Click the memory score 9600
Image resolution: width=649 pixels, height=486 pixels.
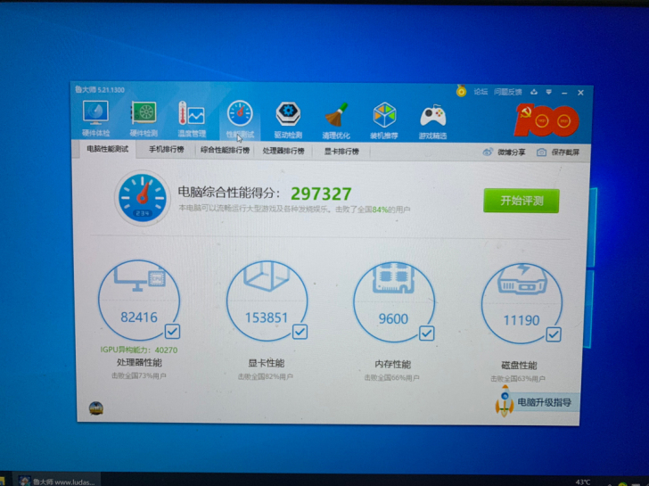pyautogui.click(x=393, y=319)
